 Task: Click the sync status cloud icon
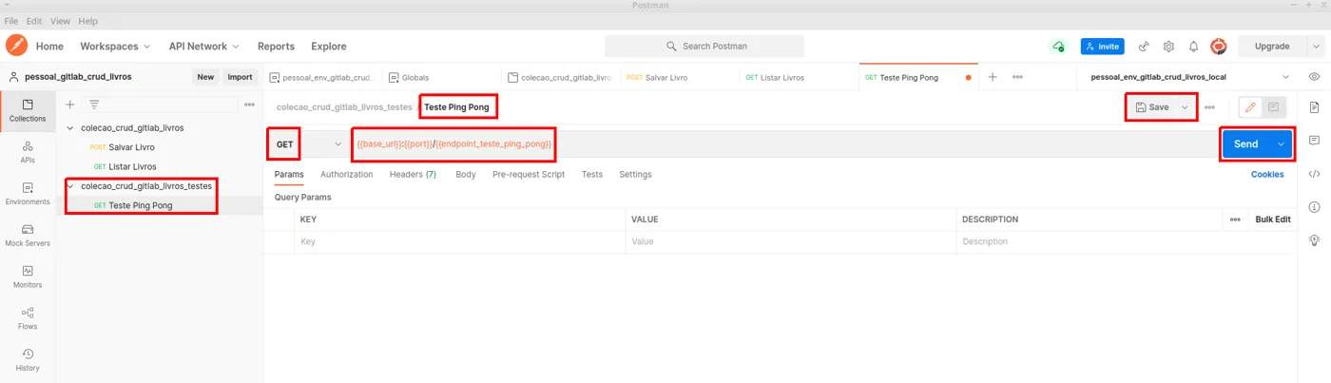pos(1058,46)
